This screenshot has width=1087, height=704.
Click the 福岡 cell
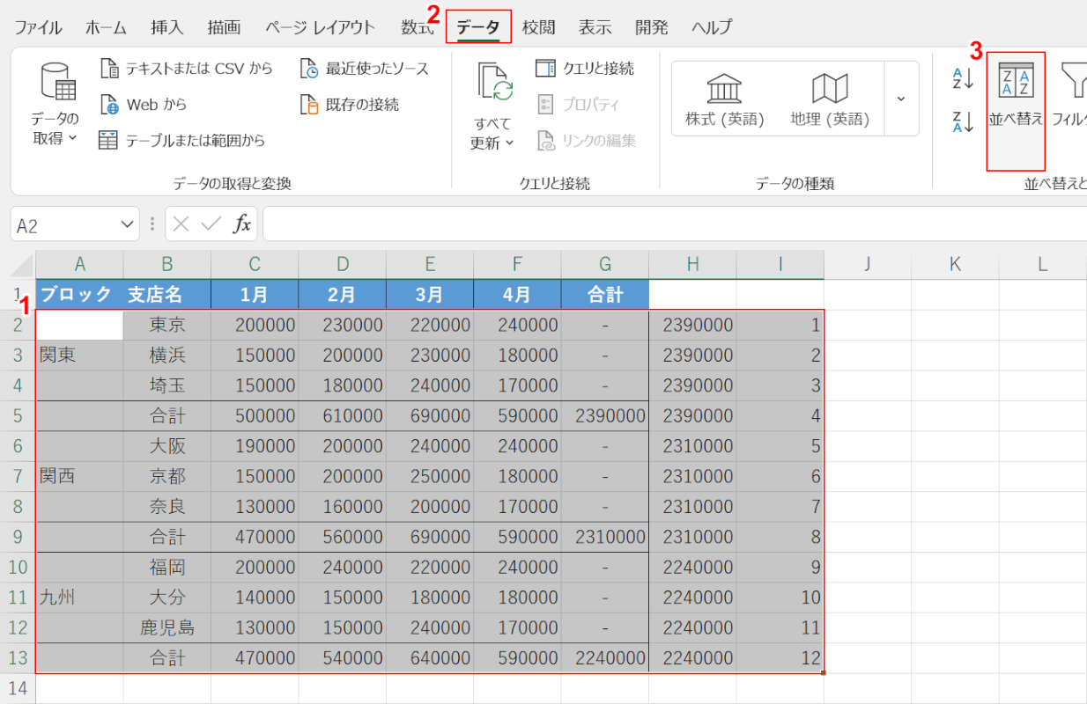(167, 567)
